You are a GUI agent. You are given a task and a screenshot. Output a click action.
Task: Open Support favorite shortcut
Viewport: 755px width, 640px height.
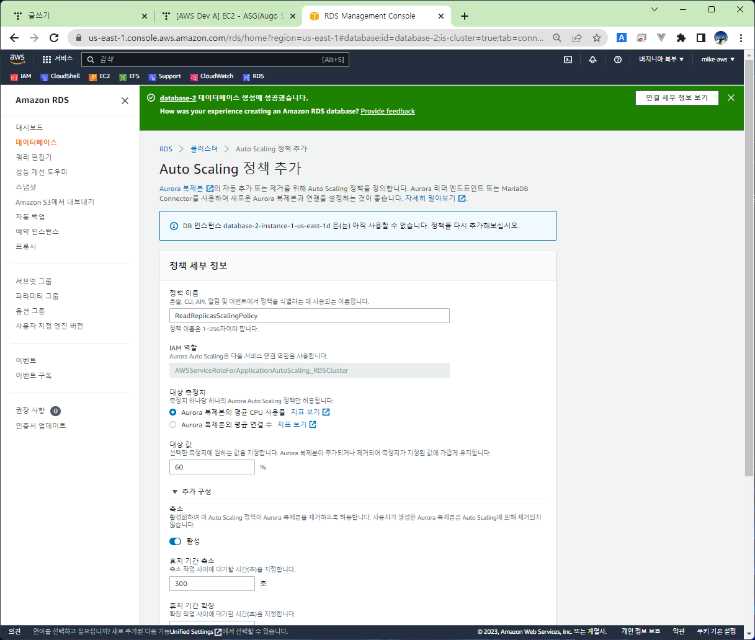click(x=164, y=76)
